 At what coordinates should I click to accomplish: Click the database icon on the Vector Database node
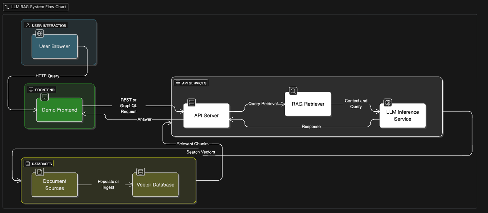click(x=140, y=172)
